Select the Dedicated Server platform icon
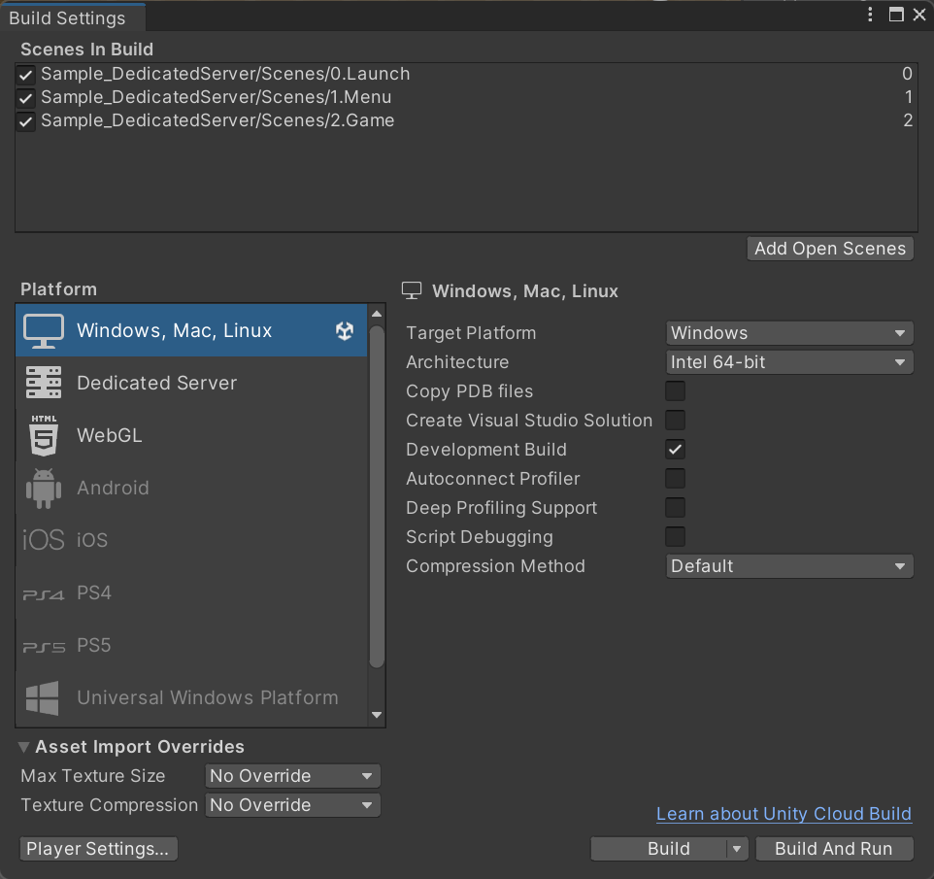Viewport: 934px width, 879px height. coord(44,383)
